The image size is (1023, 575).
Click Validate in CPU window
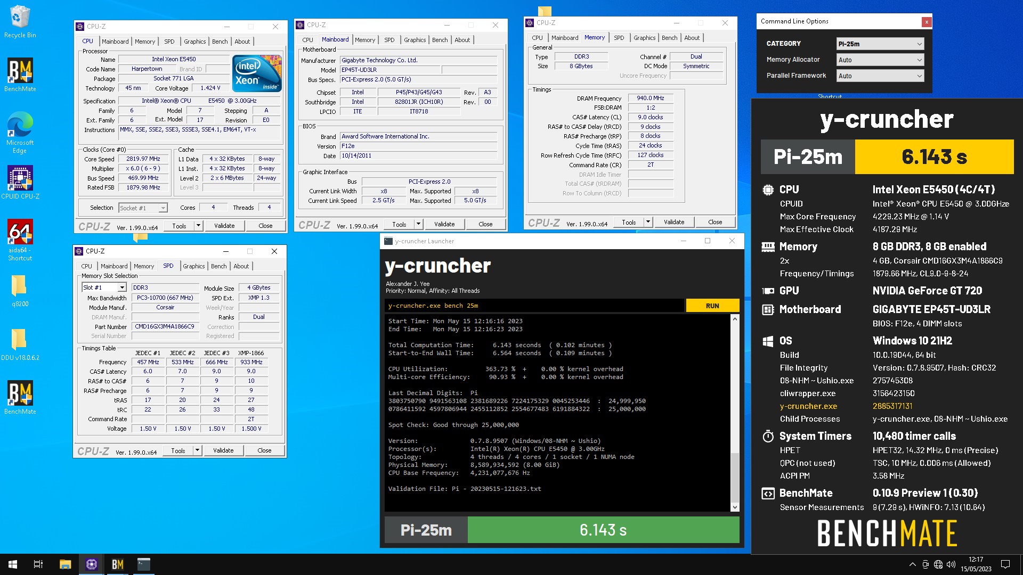(224, 226)
